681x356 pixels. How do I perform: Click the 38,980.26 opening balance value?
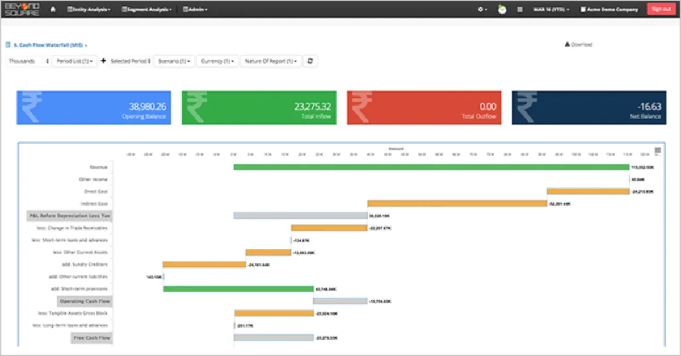[147, 106]
